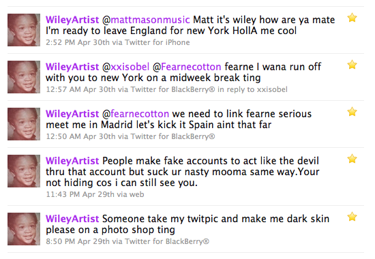
Task: Click WileyArtist name on fake accounts tweet
Action: (72, 161)
